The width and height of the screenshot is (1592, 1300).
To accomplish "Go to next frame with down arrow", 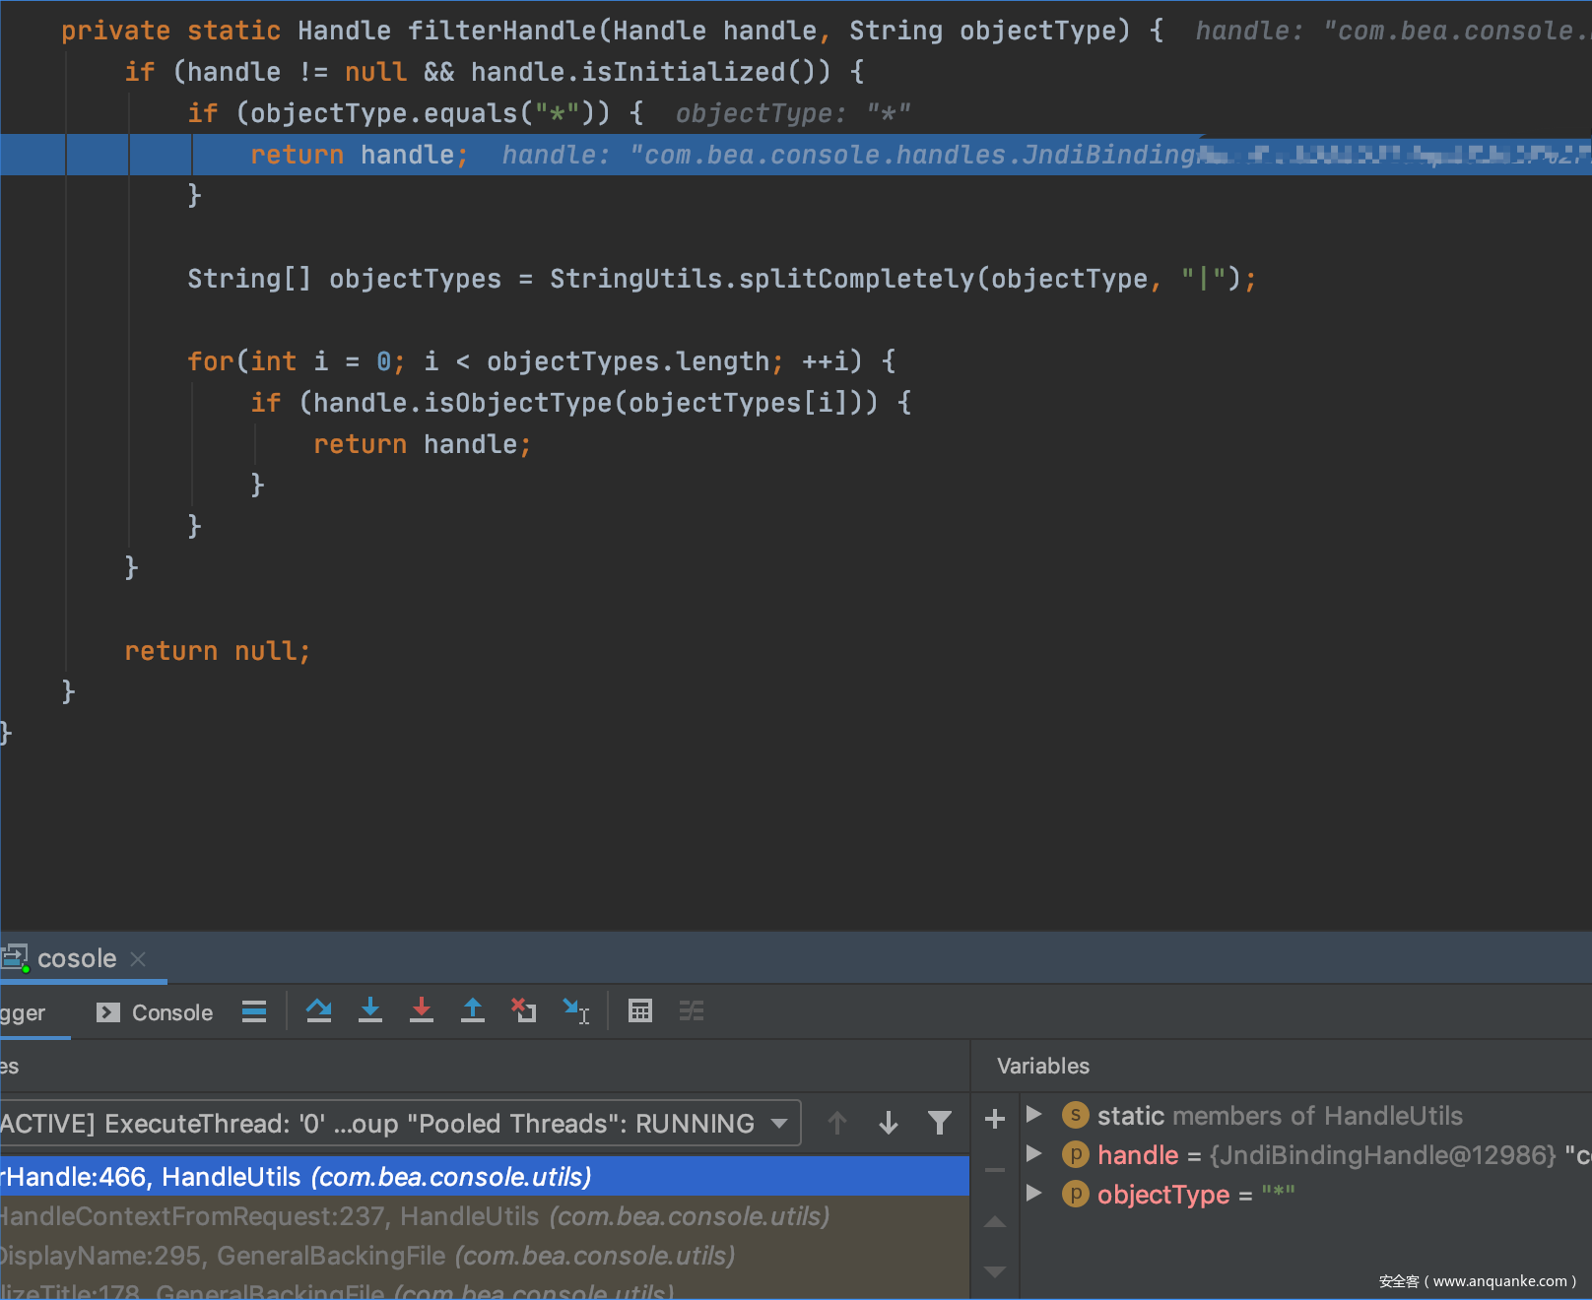I will click(889, 1123).
